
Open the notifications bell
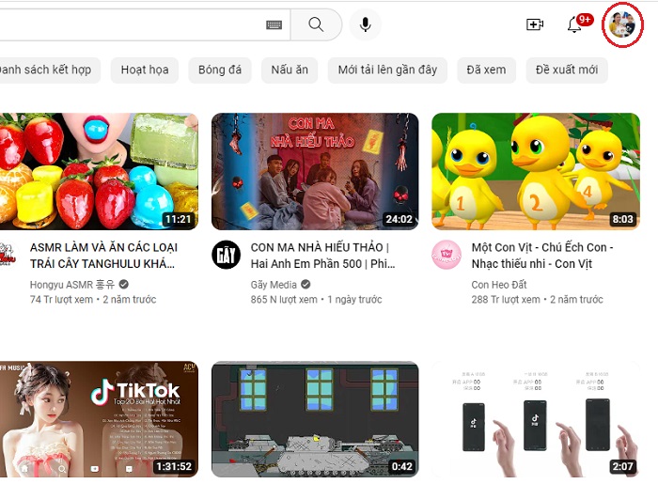pyautogui.click(x=574, y=24)
